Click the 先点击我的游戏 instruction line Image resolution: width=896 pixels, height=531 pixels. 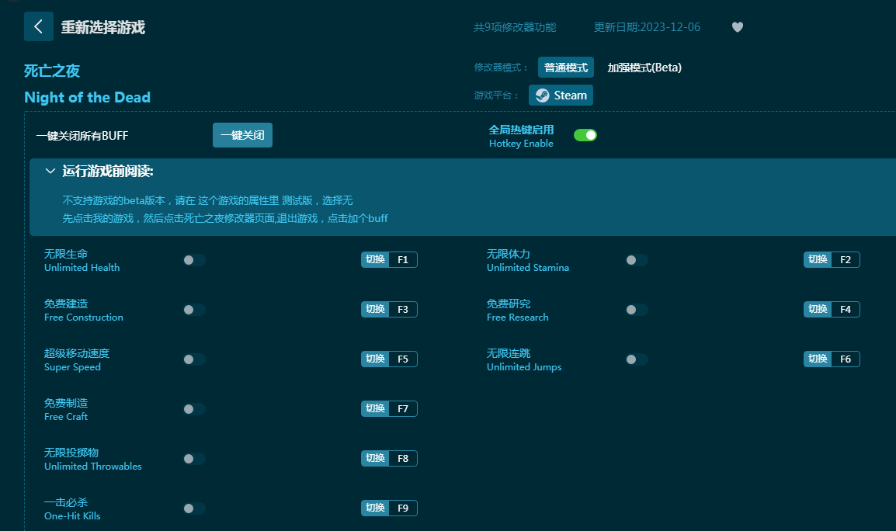point(225,218)
